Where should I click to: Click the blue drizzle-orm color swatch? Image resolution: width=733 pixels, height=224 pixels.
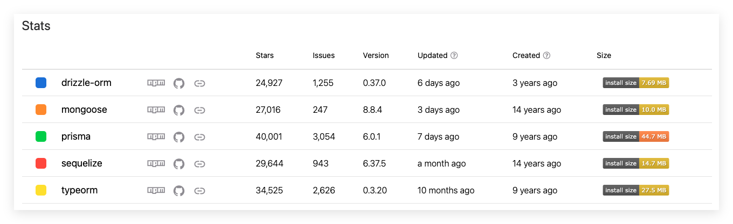(x=41, y=83)
